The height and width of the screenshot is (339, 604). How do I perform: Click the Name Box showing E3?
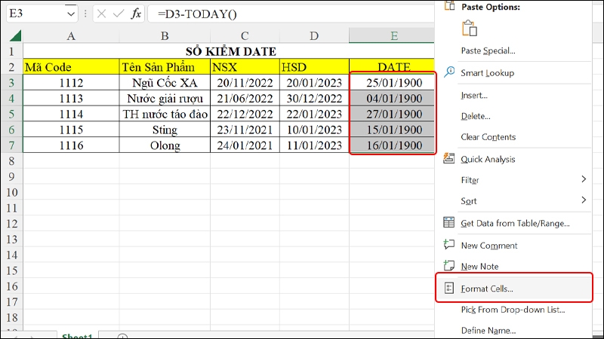point(36,14)
